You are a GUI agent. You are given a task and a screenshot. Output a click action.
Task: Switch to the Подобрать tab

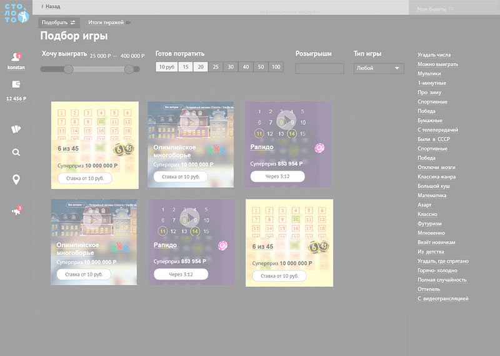point(58,22)
